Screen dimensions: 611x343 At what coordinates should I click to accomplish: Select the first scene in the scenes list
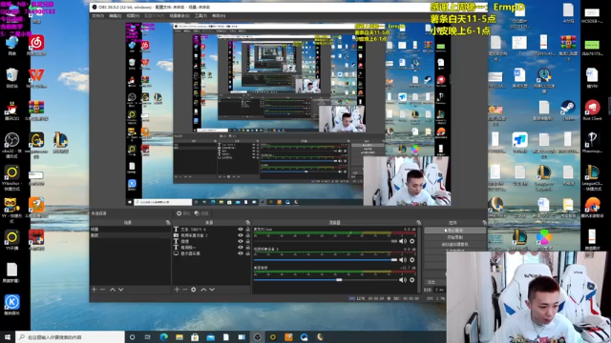click(x=130, y=230)
